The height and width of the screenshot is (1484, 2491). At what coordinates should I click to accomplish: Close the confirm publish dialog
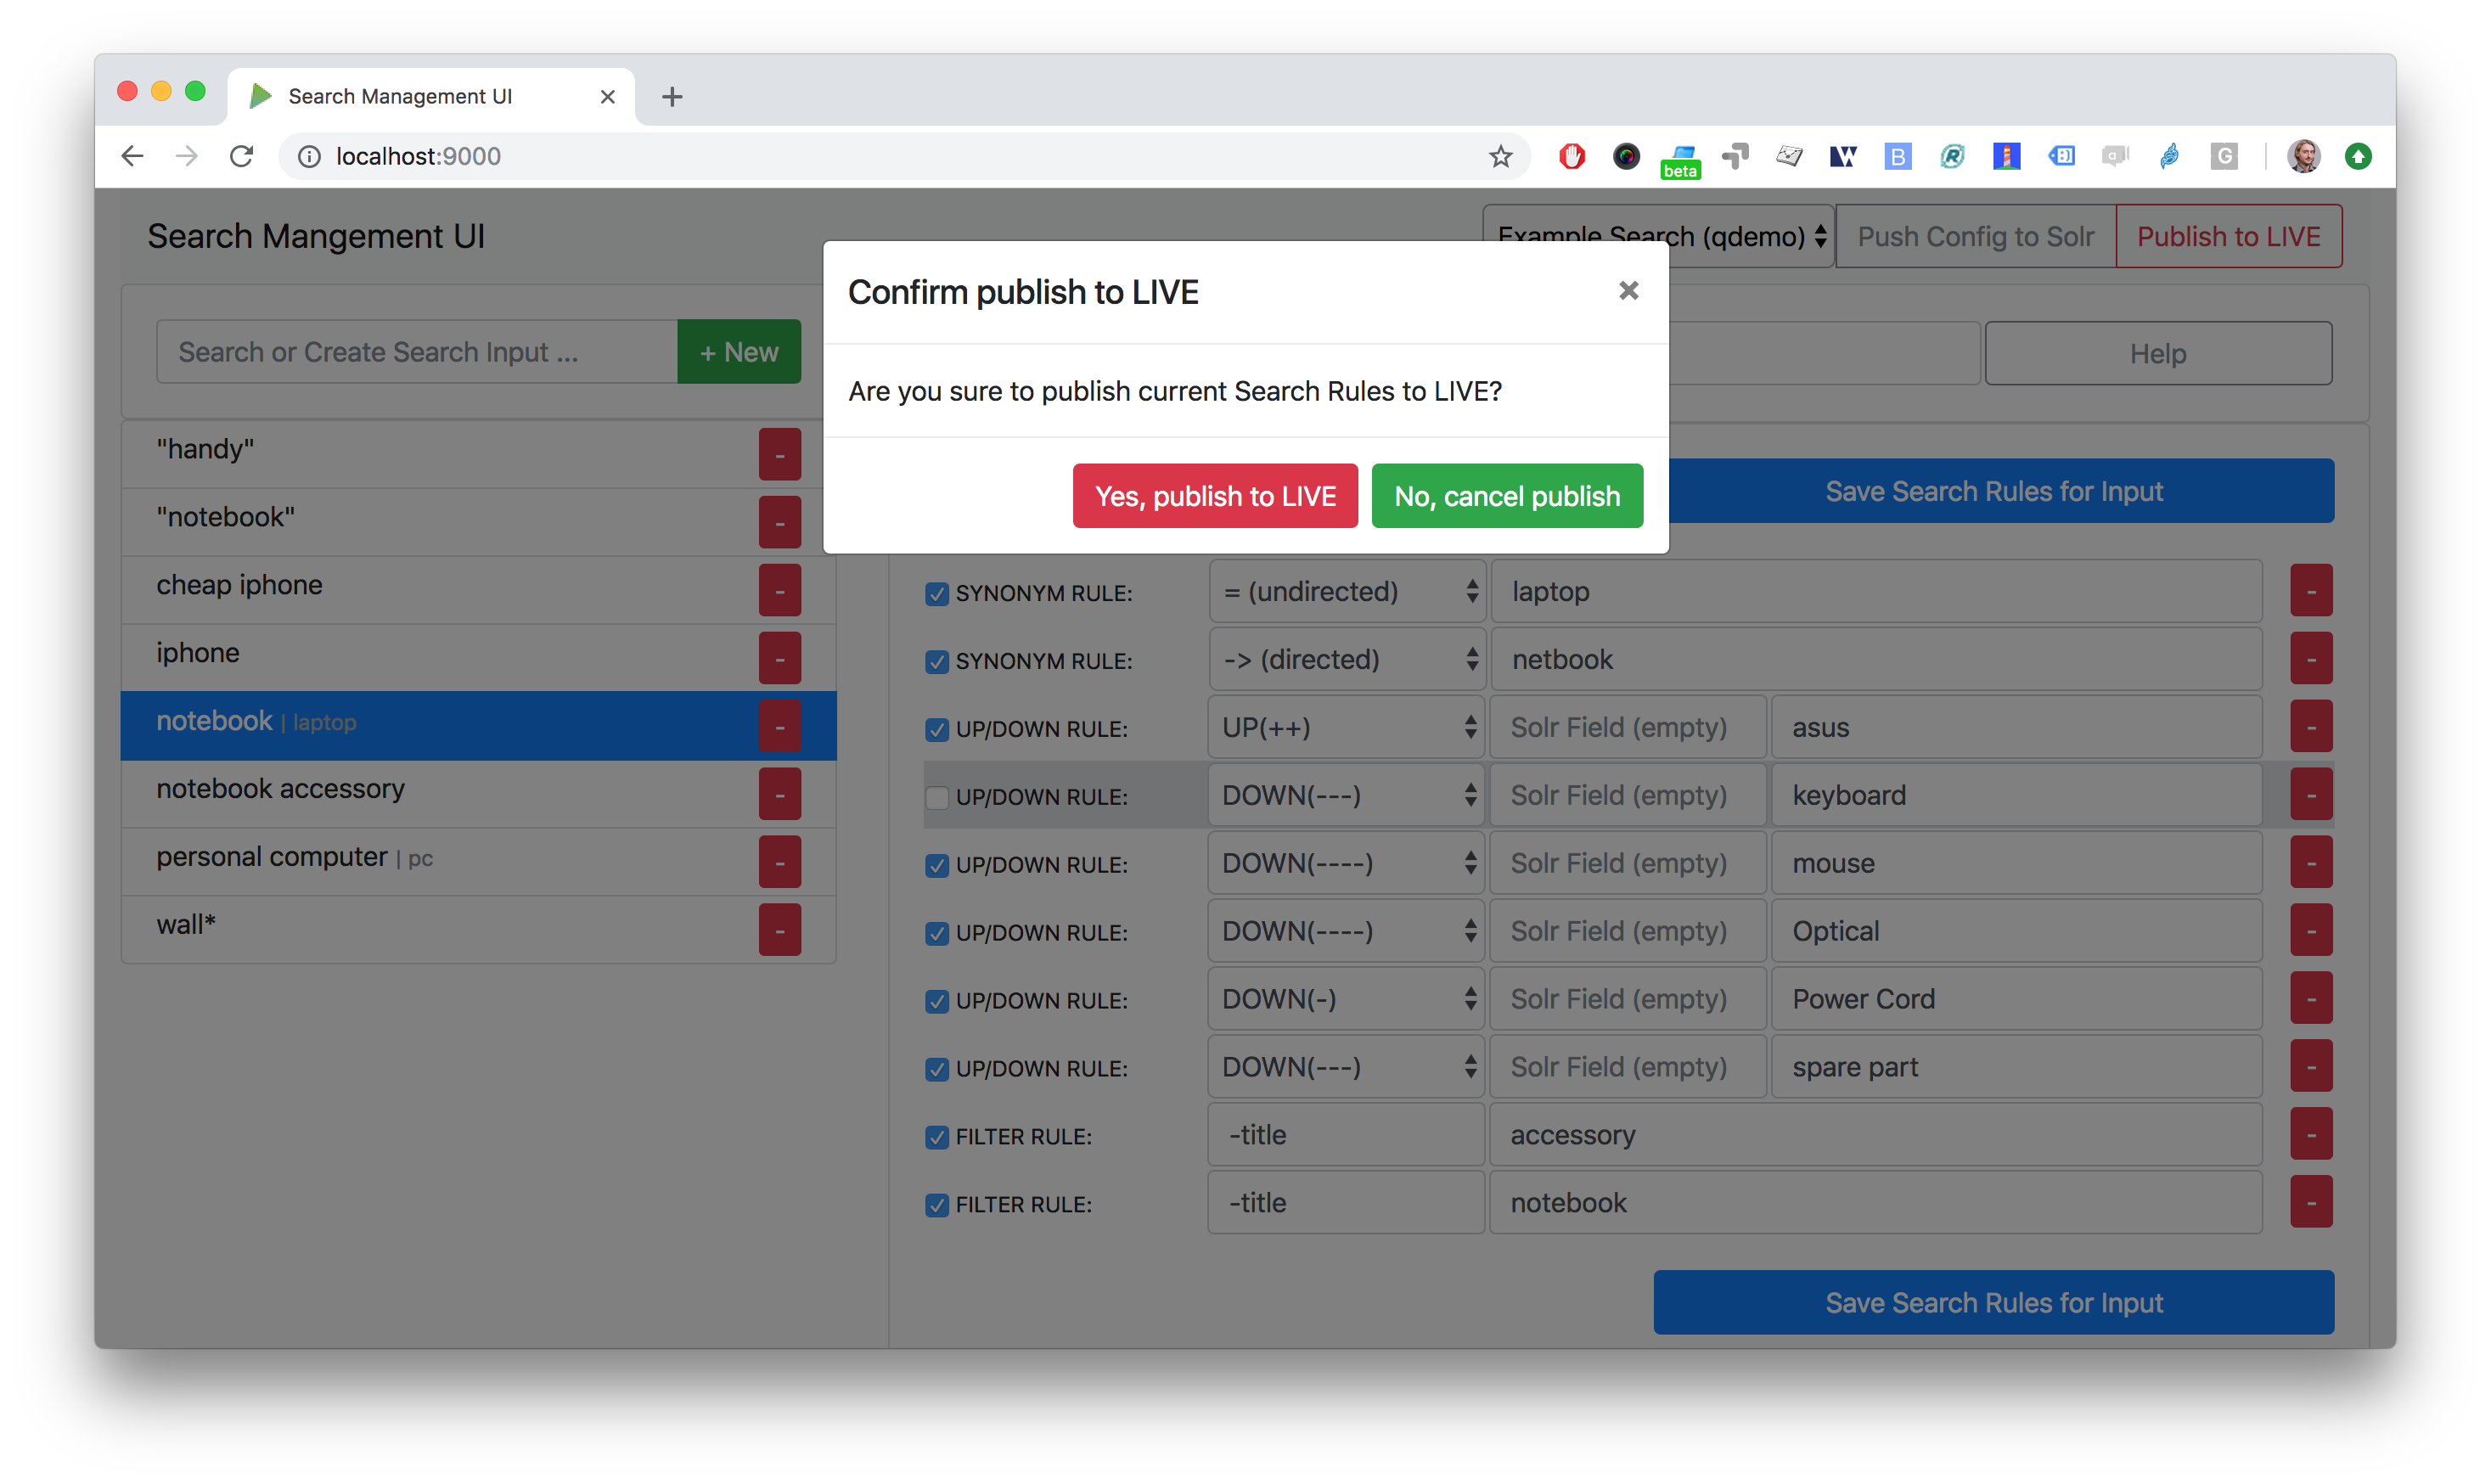pyautogui.click(x=1627, y=289)
